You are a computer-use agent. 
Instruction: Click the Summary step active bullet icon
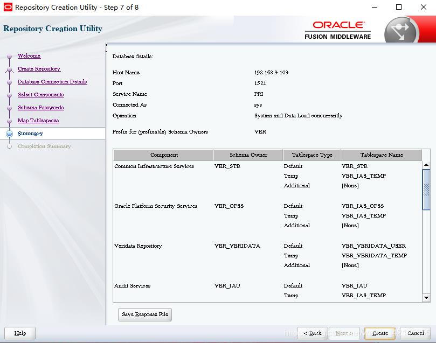pyautogui.click(x=10, y=134)
